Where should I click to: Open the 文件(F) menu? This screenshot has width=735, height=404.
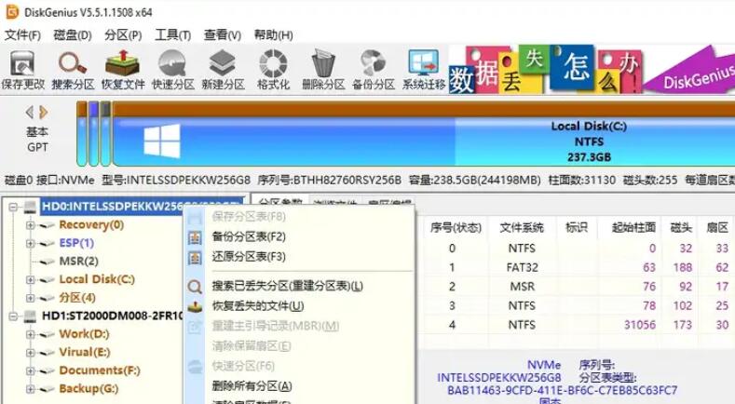pyautogui.click(x=22, y=35)
